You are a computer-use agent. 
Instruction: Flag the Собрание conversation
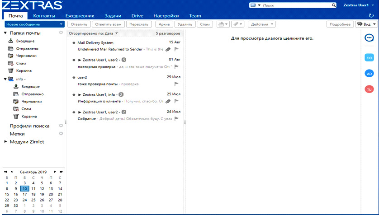[x=176, y=119]
